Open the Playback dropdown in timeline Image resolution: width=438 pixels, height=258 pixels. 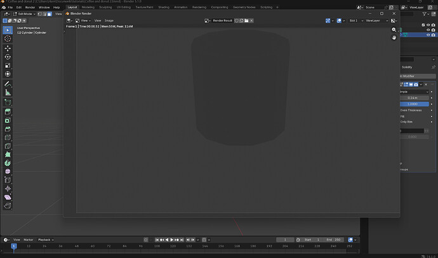coord(46,240)
